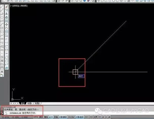
Task: Toggle SC selection cycling
Action: point(106,117)
